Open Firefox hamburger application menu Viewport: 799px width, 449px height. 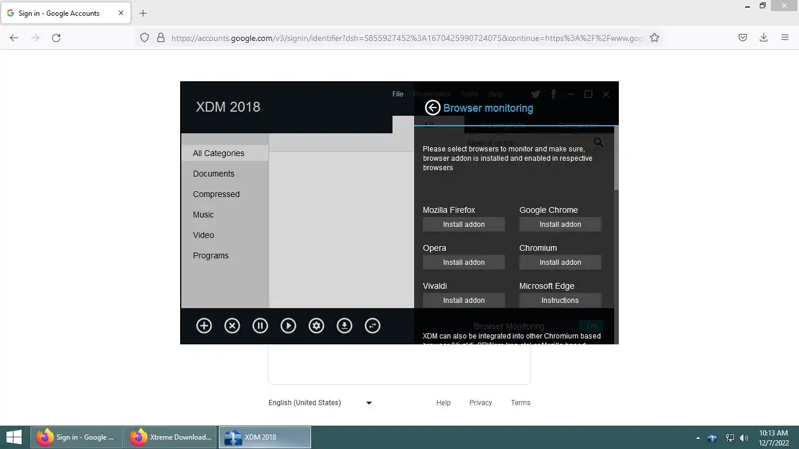coord(785,37)
